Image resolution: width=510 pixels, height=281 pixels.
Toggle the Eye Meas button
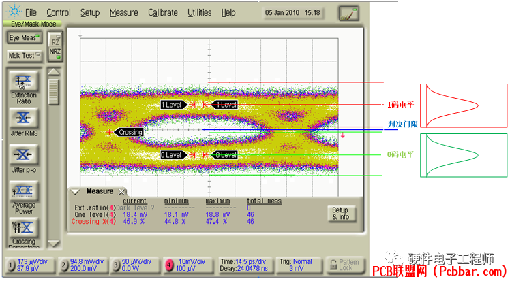click(24, 37)
